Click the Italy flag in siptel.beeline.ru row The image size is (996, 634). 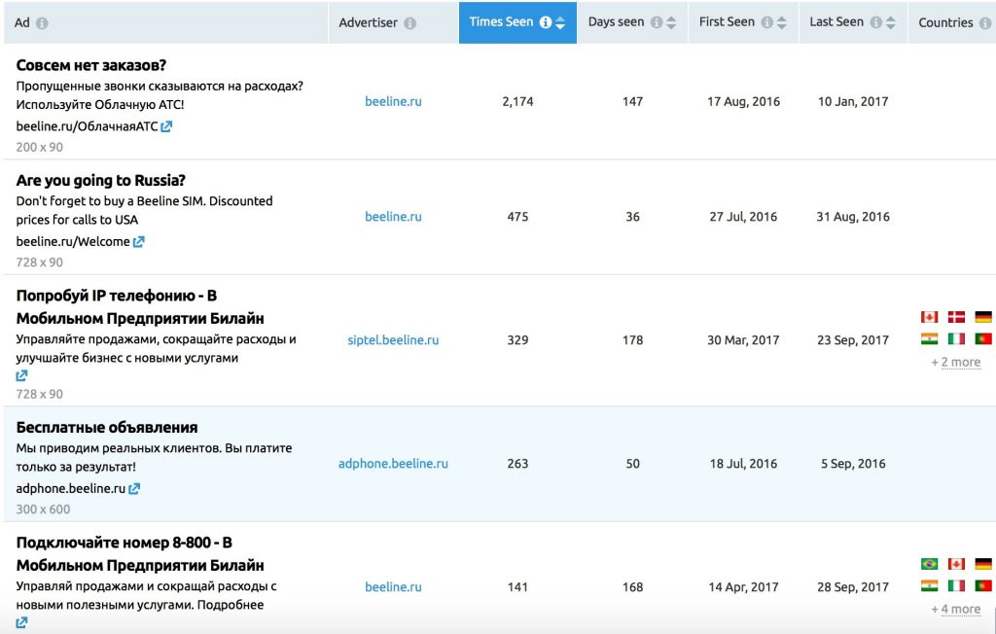(x=957, y=338)
